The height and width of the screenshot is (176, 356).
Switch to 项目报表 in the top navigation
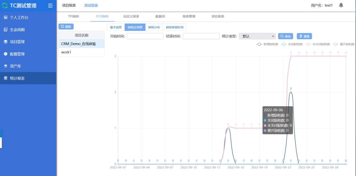(69, 5)
